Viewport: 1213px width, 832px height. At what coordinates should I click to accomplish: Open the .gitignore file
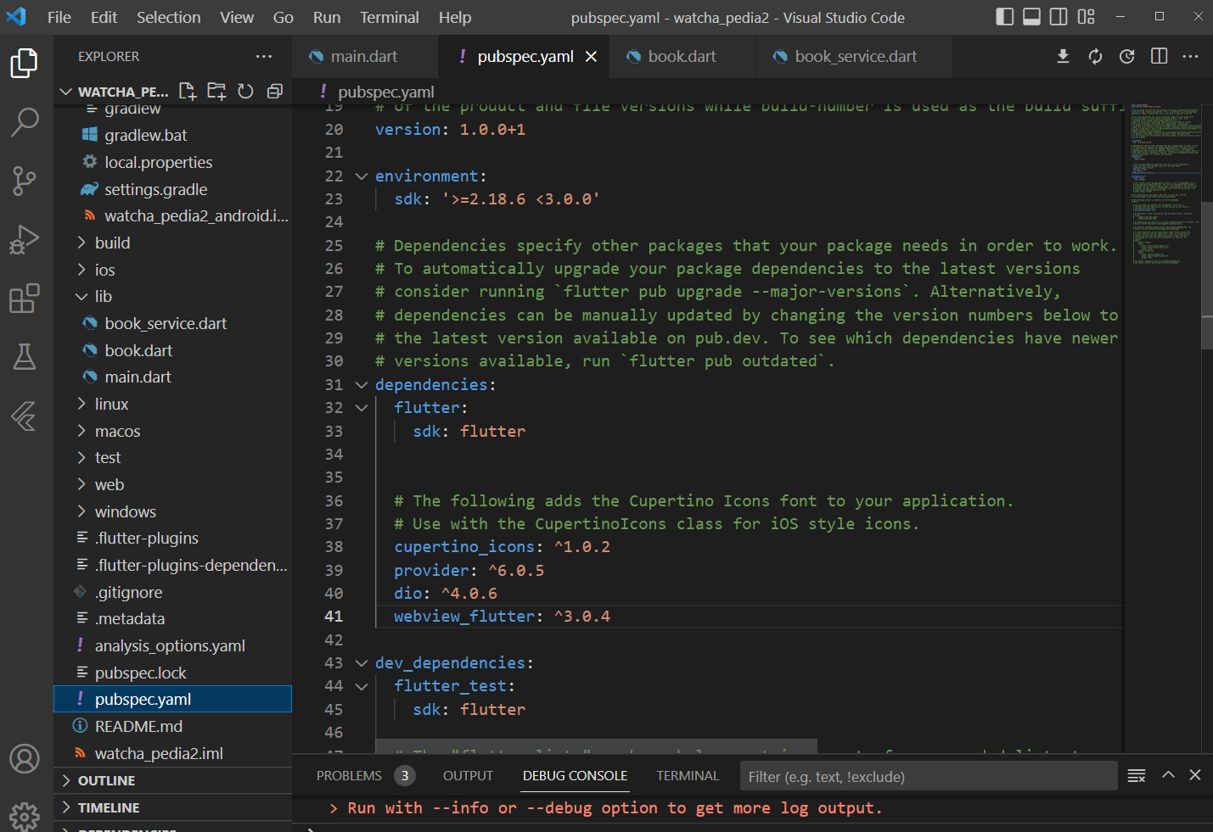(x=128, y=592)
